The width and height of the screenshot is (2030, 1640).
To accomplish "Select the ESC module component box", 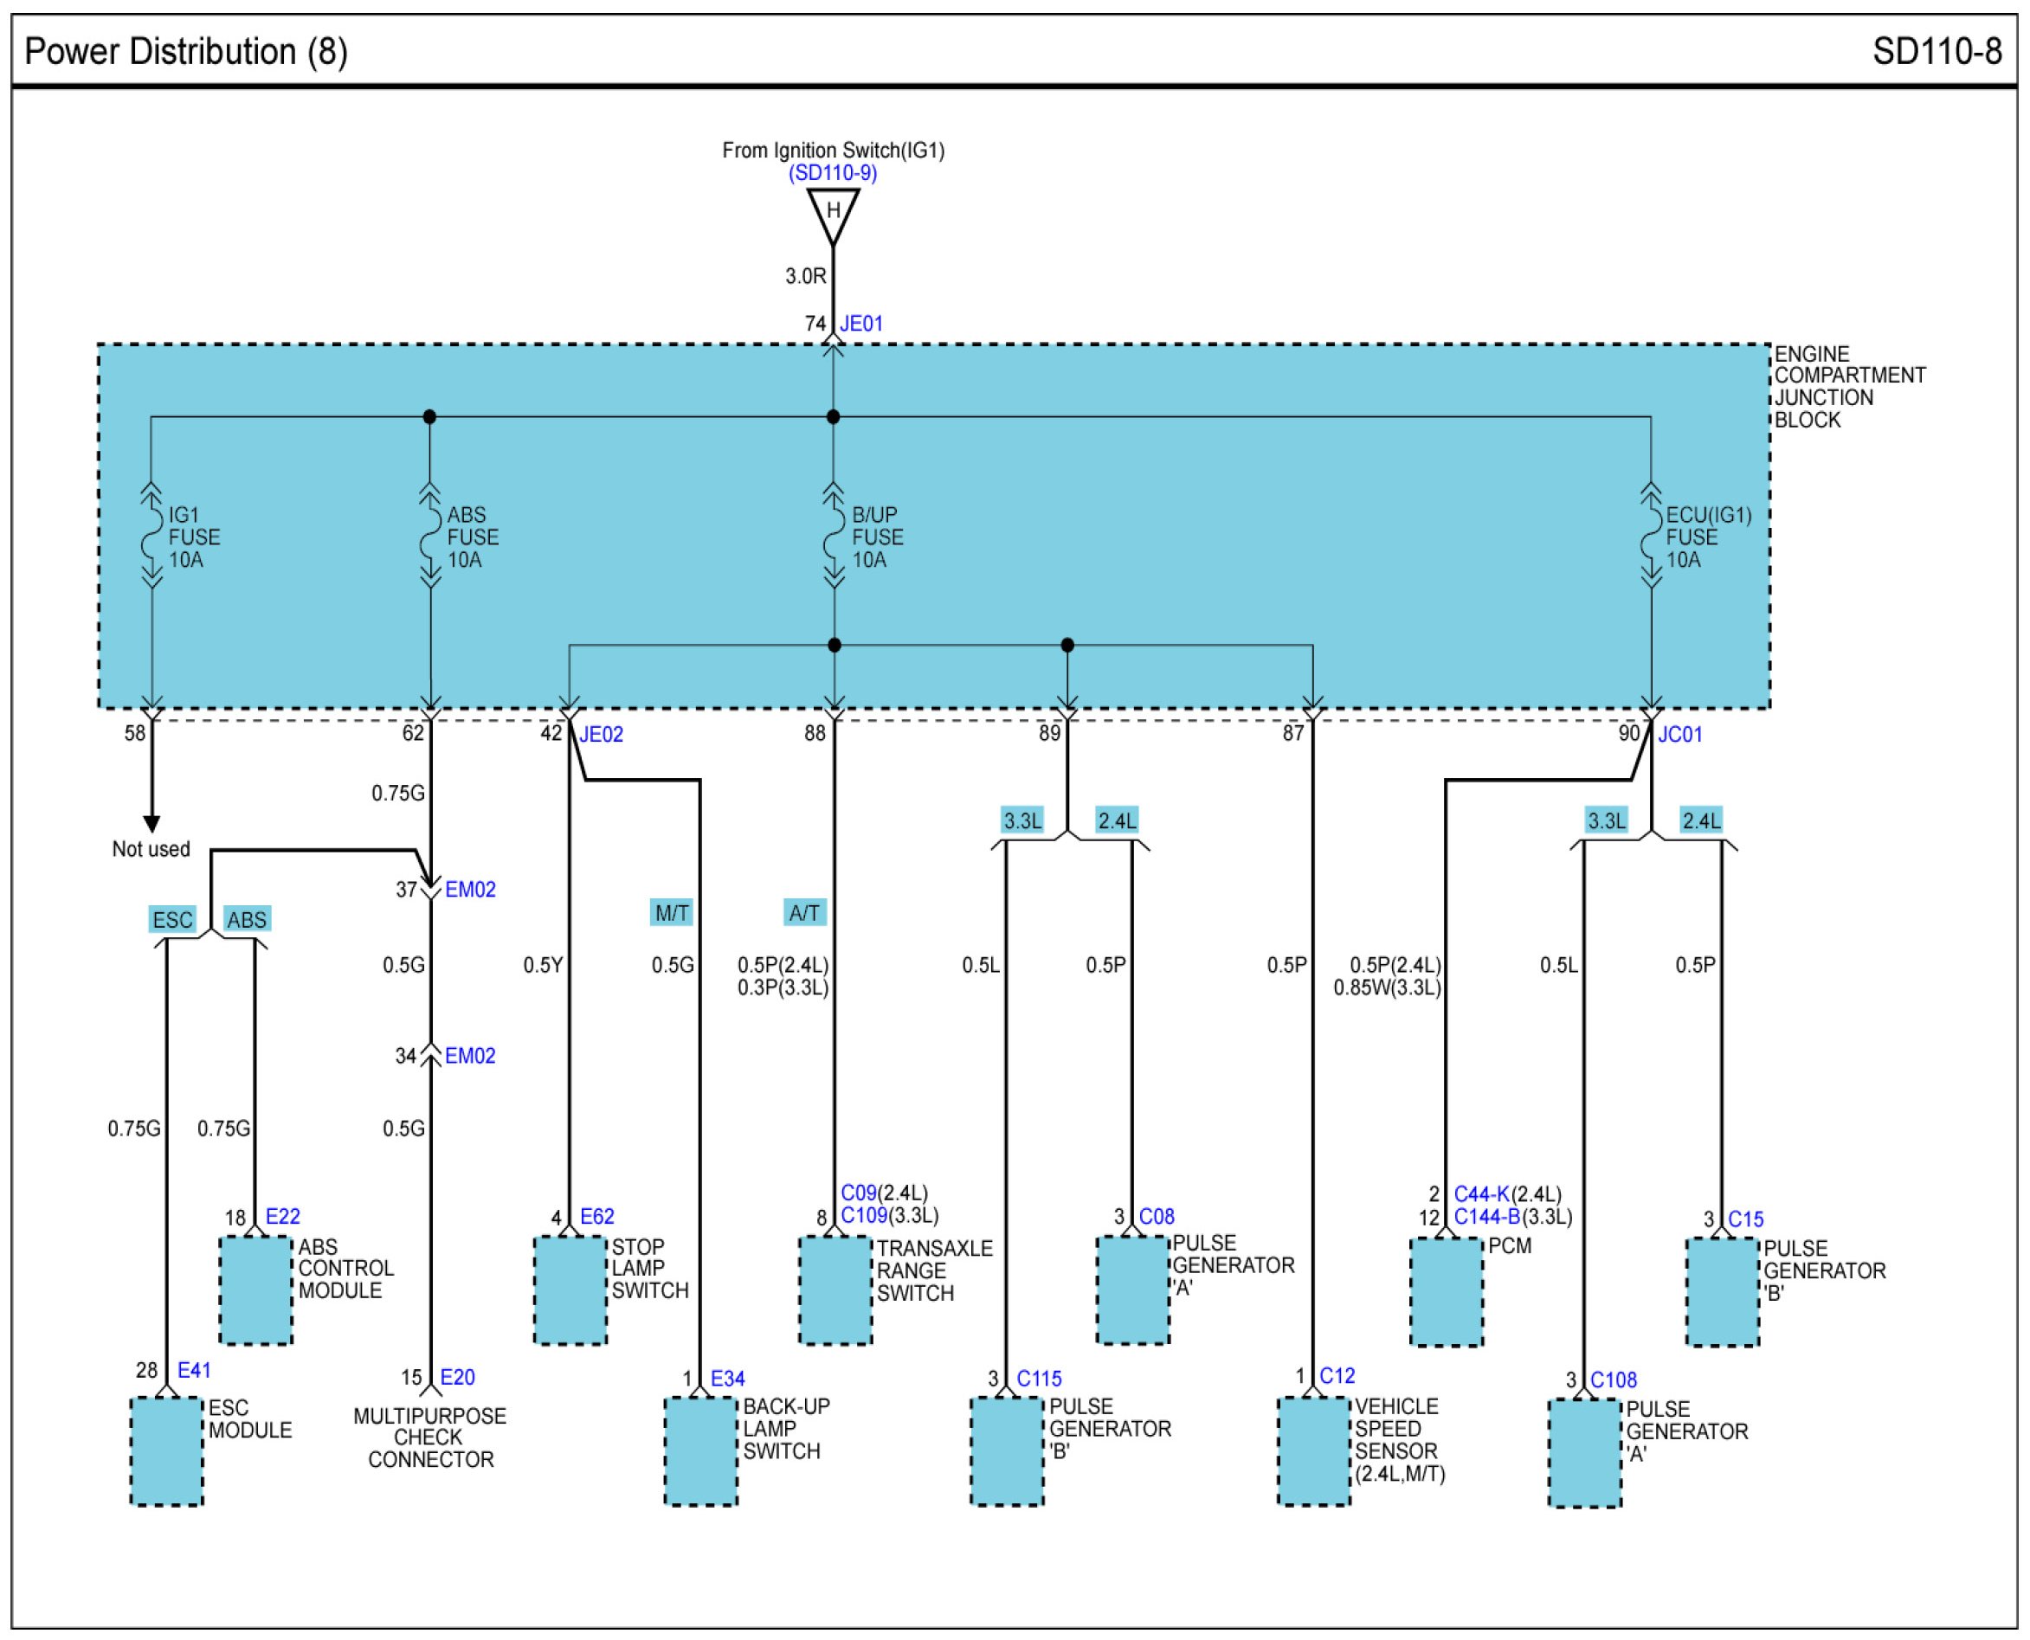I will click(166, 1451).
